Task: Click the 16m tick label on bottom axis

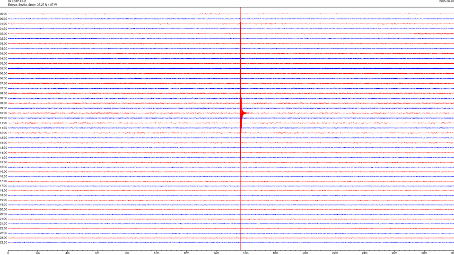Action: pos(246,253)
